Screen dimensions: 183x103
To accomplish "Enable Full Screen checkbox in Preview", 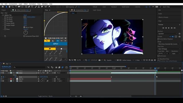I will [x=158, y=56].
